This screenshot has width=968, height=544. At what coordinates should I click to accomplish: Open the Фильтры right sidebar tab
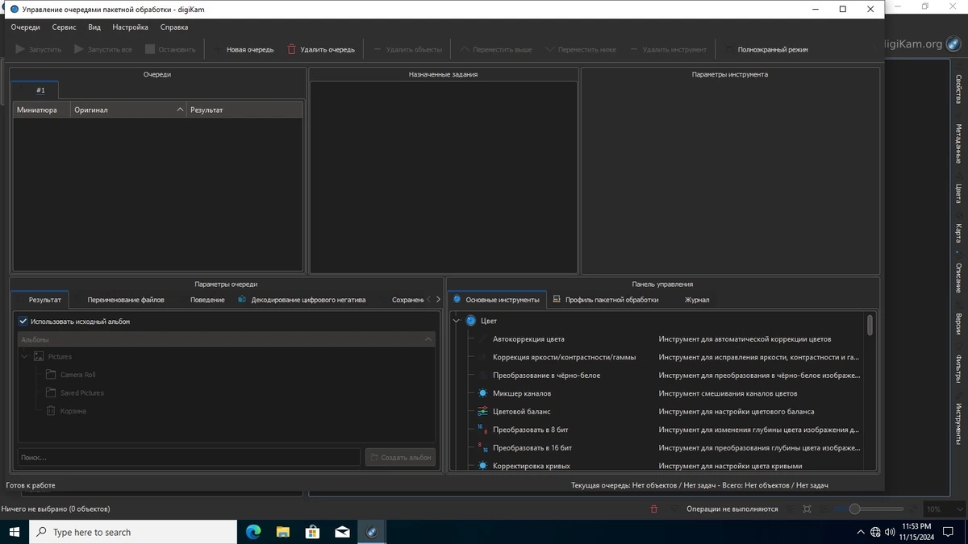click(x=958, y=369)
